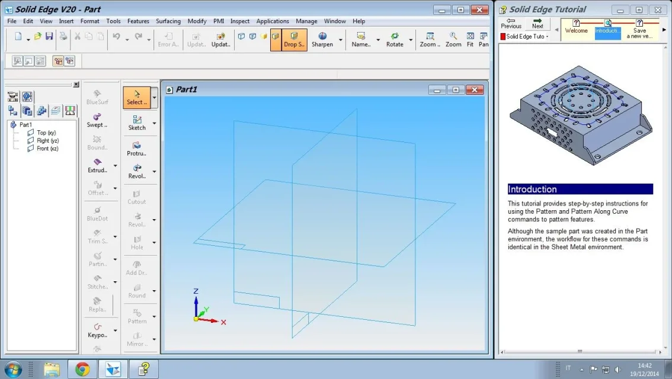Activate the Sharpen display tool
672x379 pixels.
point(322,40)
